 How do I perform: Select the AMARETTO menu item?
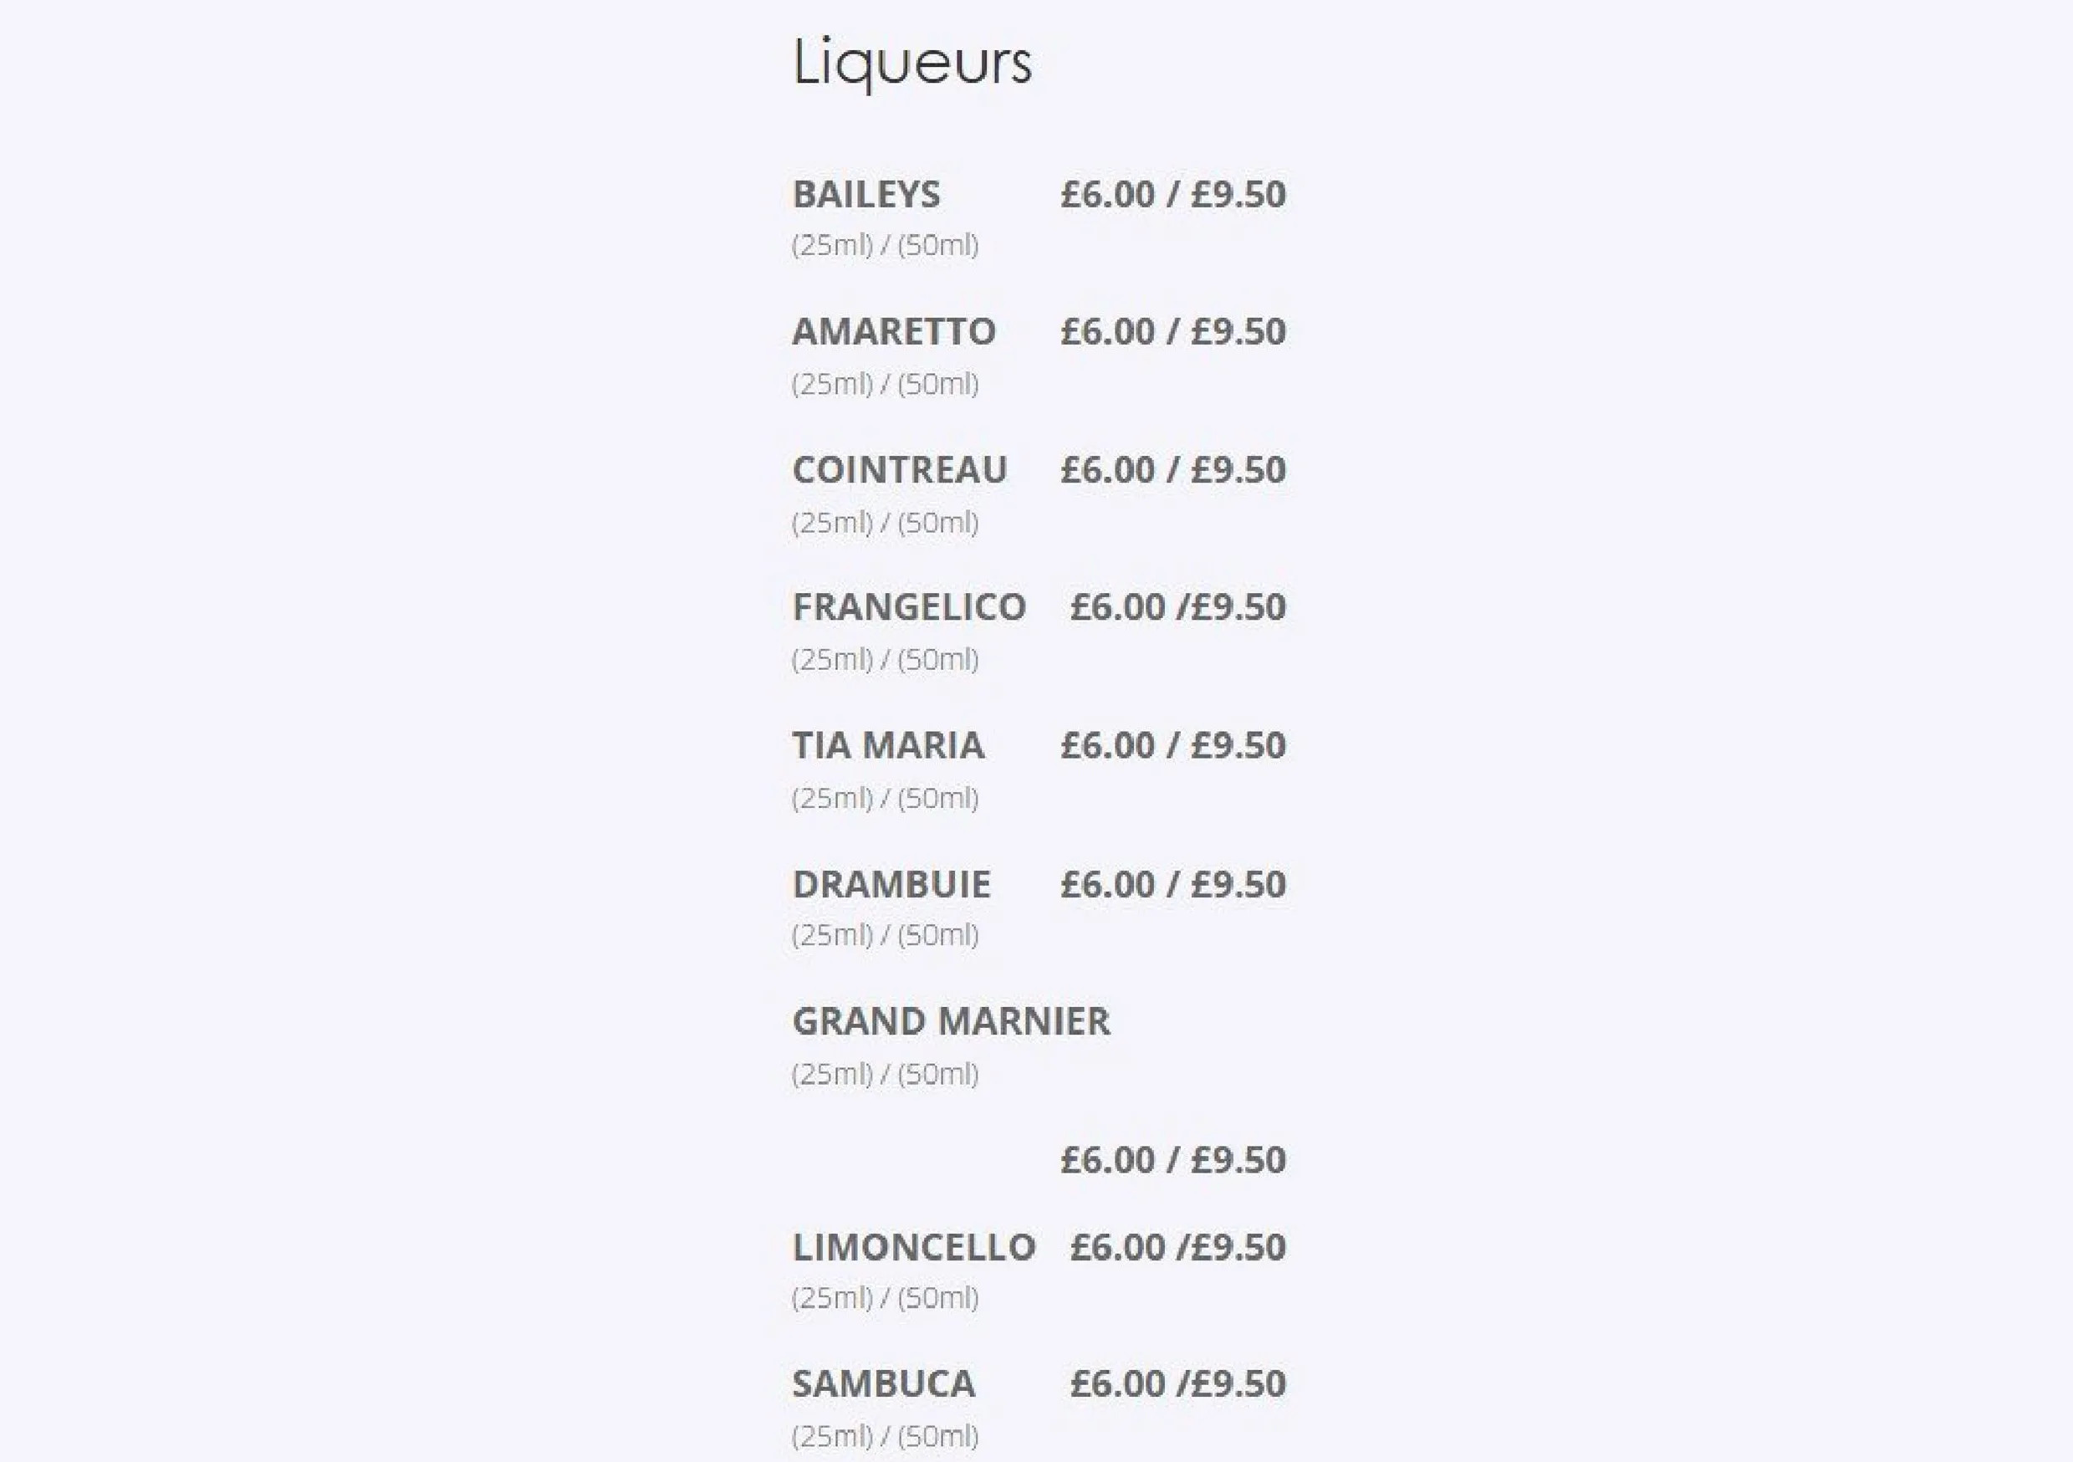click(894, 331)
